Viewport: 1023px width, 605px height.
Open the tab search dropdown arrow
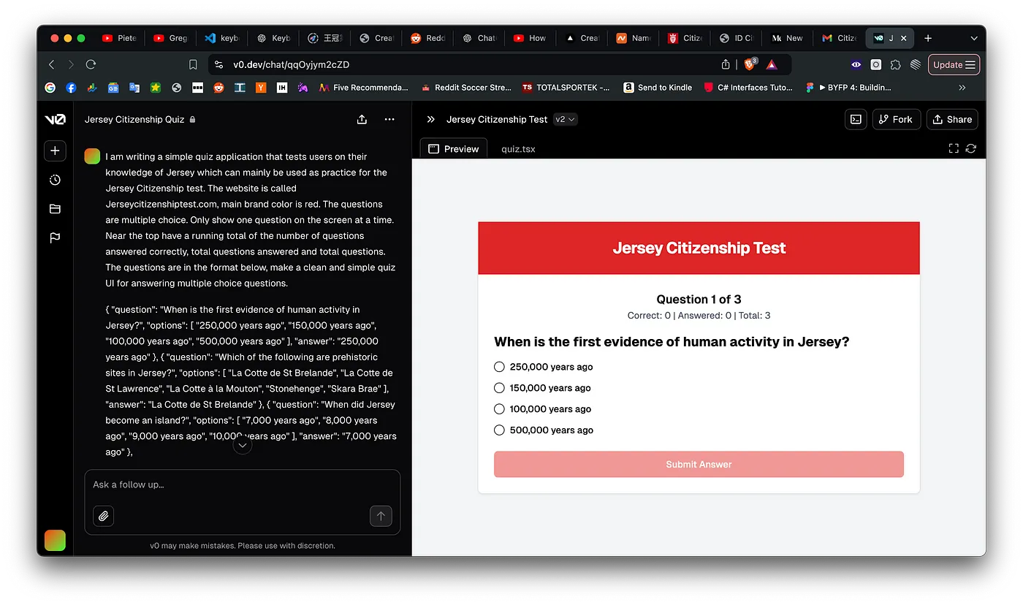[x=973, y=38]
